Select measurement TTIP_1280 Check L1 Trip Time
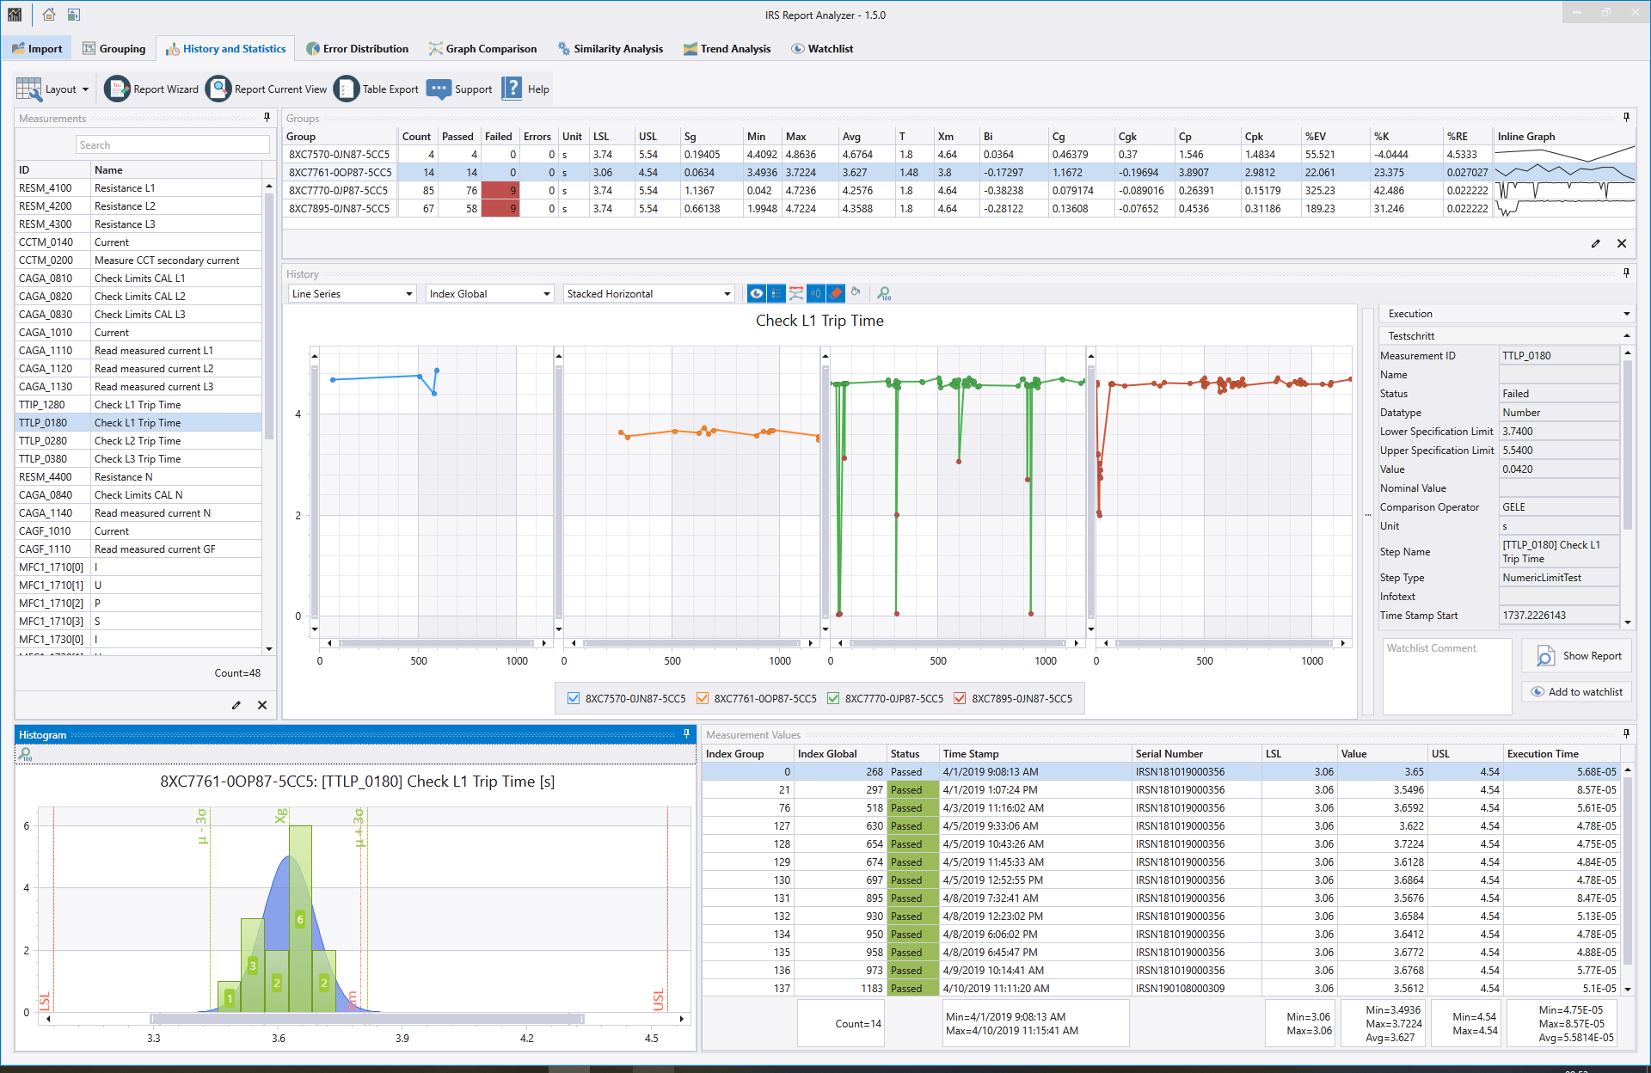 [139, 405]
